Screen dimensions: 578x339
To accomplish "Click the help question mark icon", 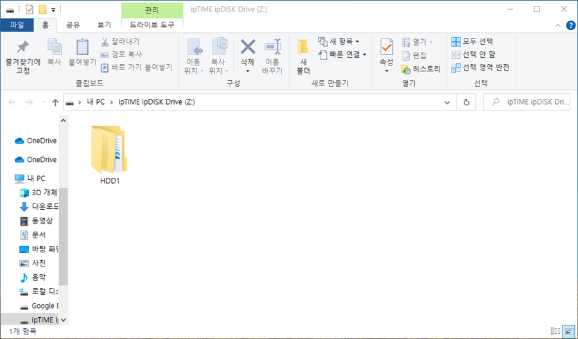I will click(x=569, y=25).
